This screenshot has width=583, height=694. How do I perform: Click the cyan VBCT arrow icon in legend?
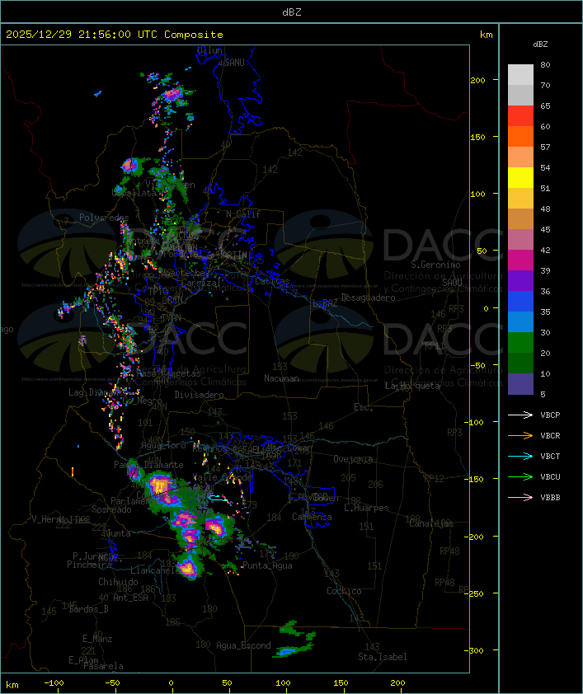(x=520, y=456)
